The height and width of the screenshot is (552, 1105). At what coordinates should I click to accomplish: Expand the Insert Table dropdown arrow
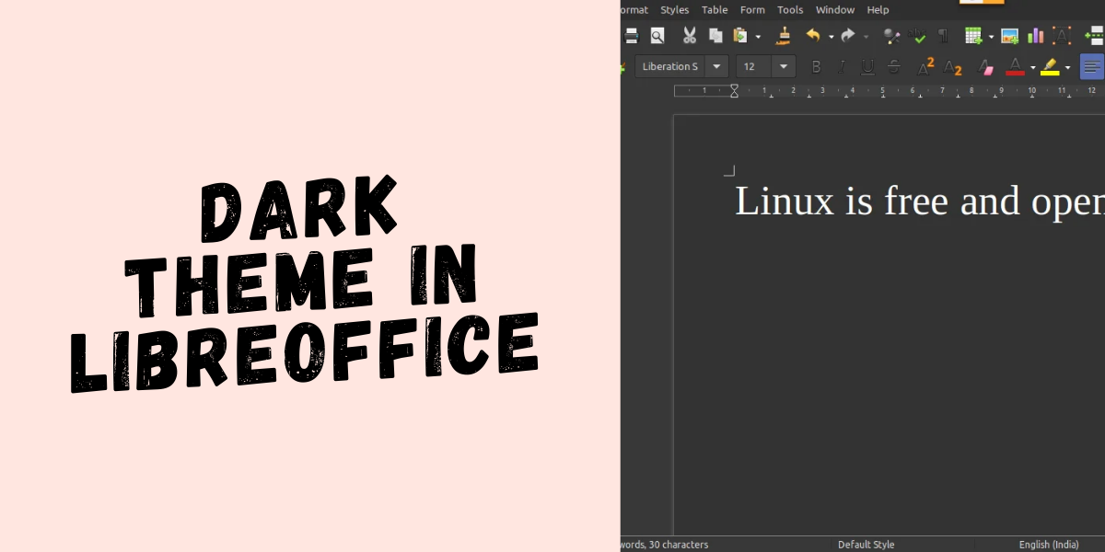pyautogui.click(x=990, y=37)
